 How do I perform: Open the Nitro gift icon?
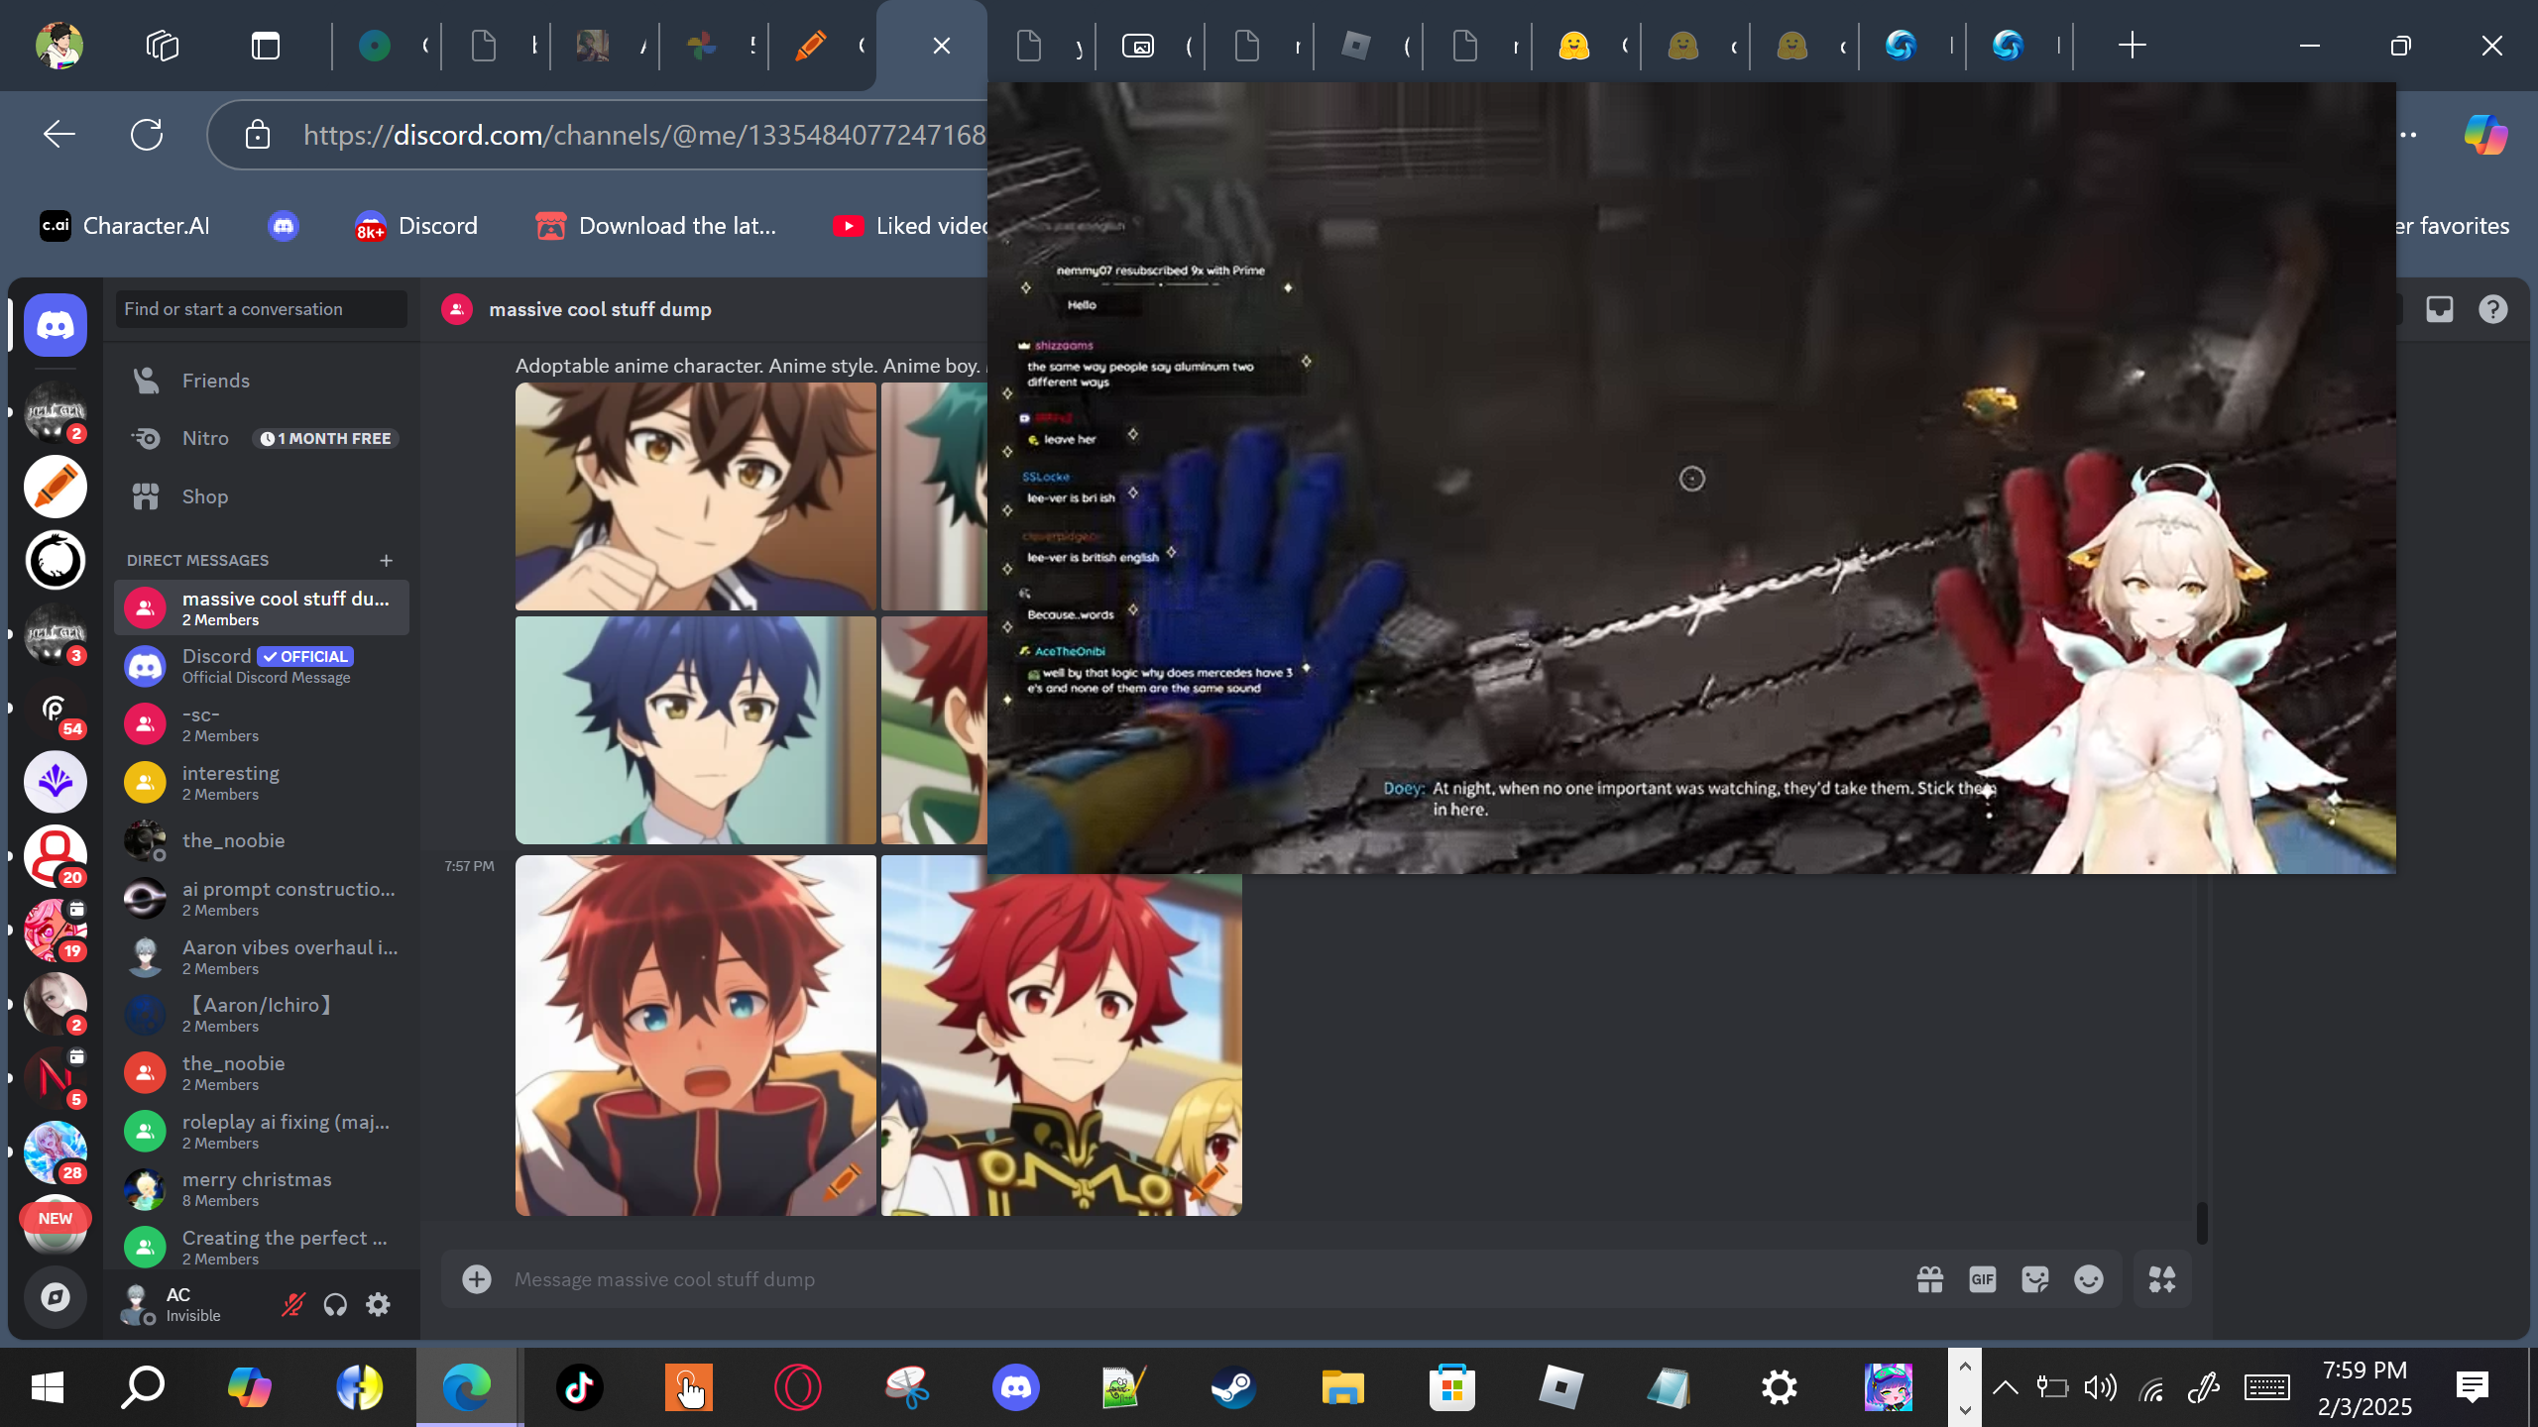click(1930, 1279)
